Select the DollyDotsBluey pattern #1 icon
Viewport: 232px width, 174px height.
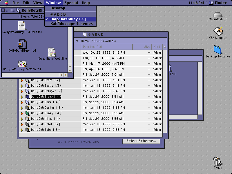tap(22, 64)
